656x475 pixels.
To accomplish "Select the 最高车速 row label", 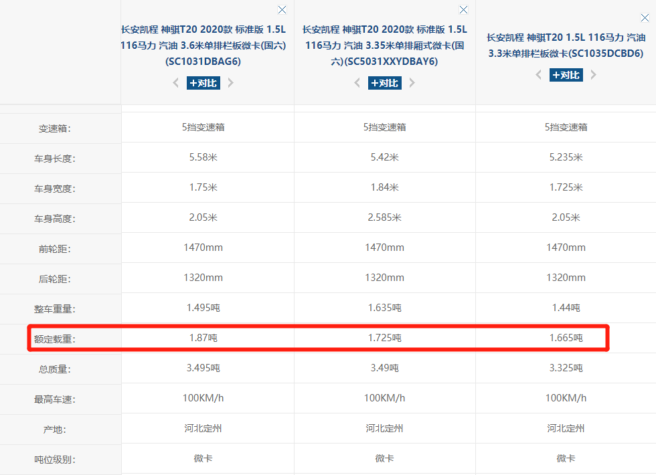I will tap(55, 399).
